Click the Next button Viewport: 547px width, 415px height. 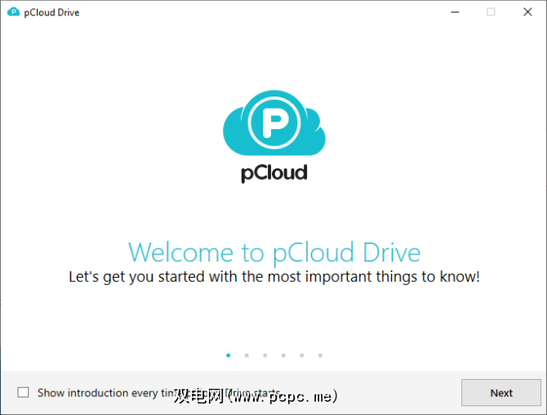pos(501,393)
